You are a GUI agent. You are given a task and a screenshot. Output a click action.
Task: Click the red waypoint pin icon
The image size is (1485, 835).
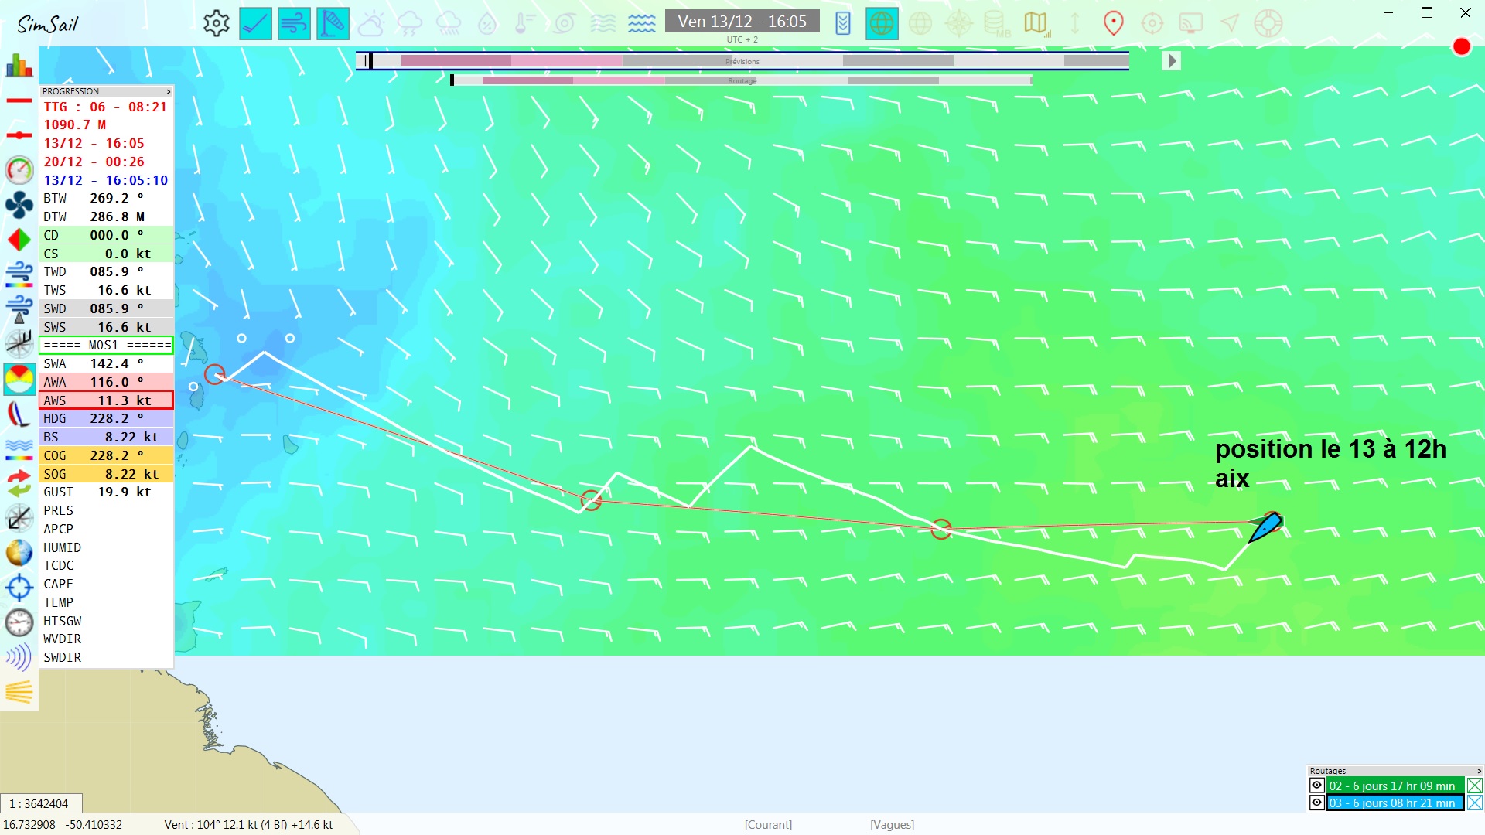pyautogui.click(x=1113, y=23)
